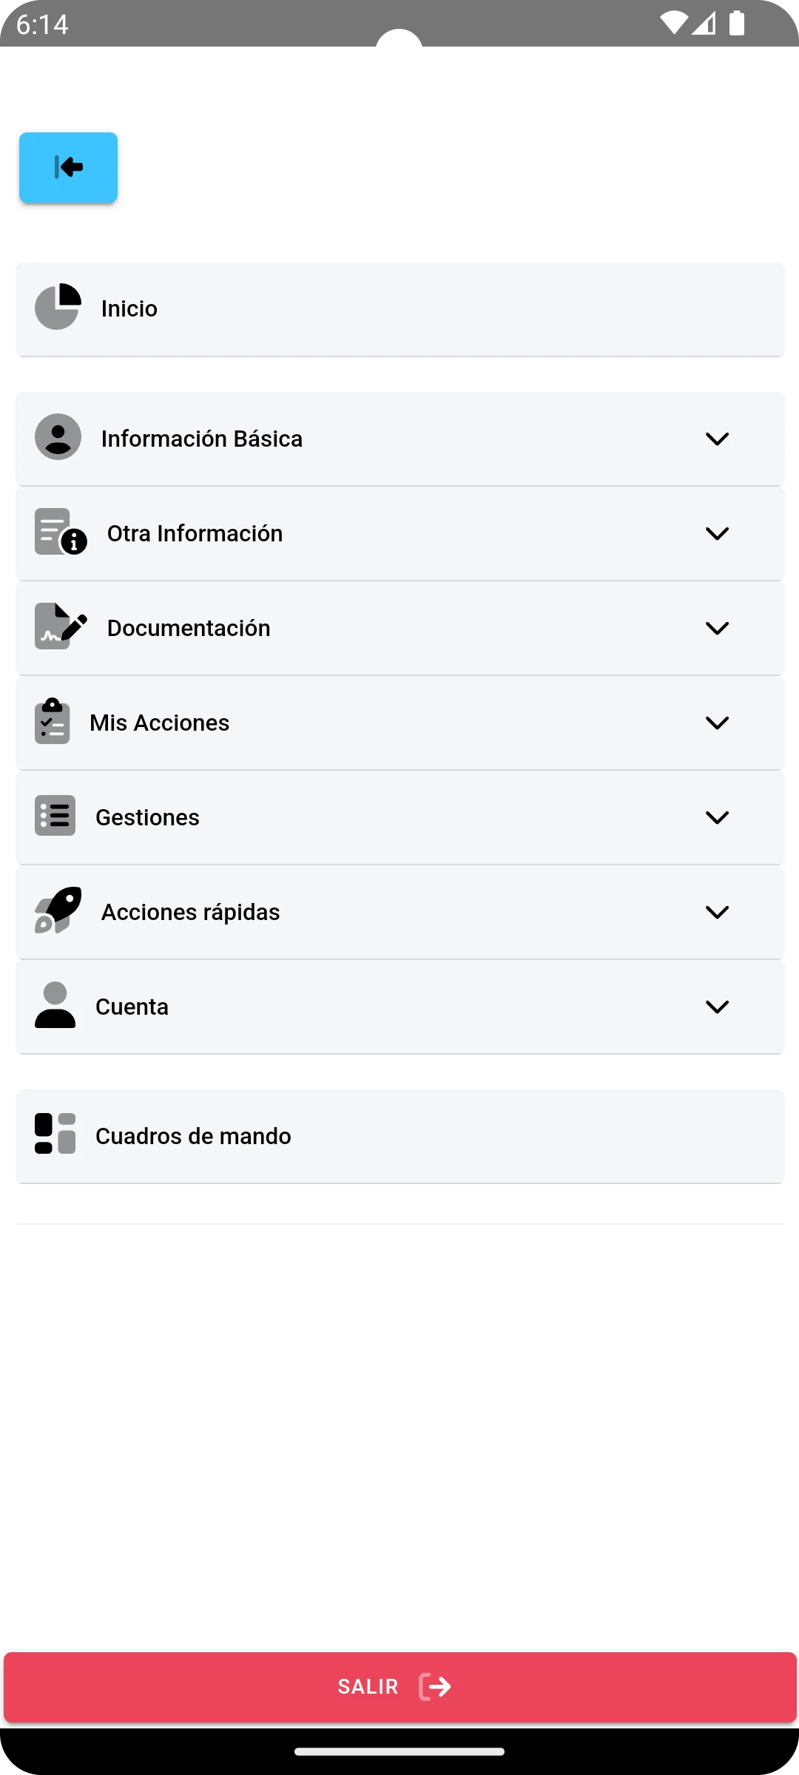Expand the Cuenta section chevron
Viewport: 799px width, 1775px height.
(717, 1007)
